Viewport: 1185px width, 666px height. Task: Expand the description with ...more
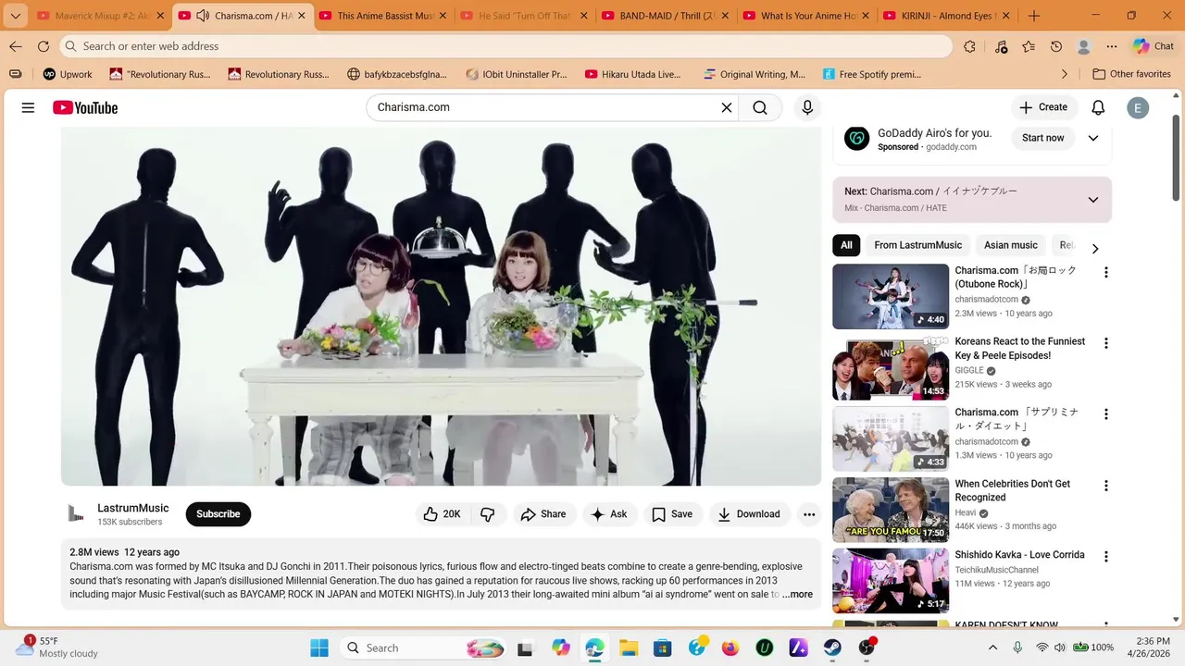[x=797, y=595]
